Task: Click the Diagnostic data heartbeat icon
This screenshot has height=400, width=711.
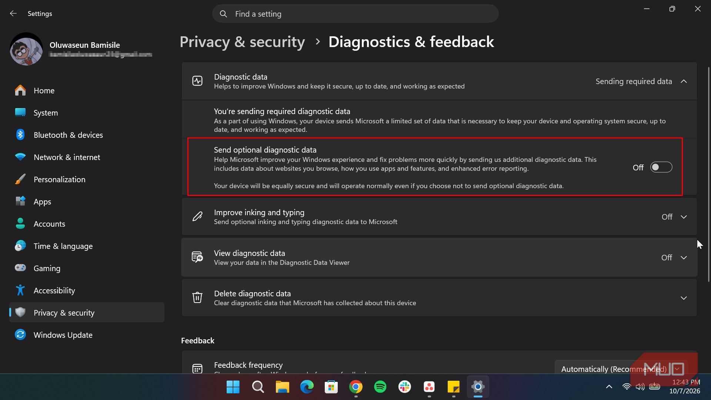Action: [x=197, y=81]
